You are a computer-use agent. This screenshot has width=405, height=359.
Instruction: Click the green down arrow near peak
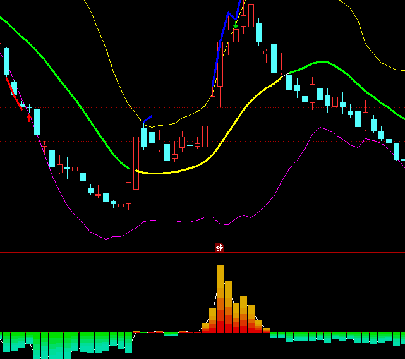click(236, 26)
